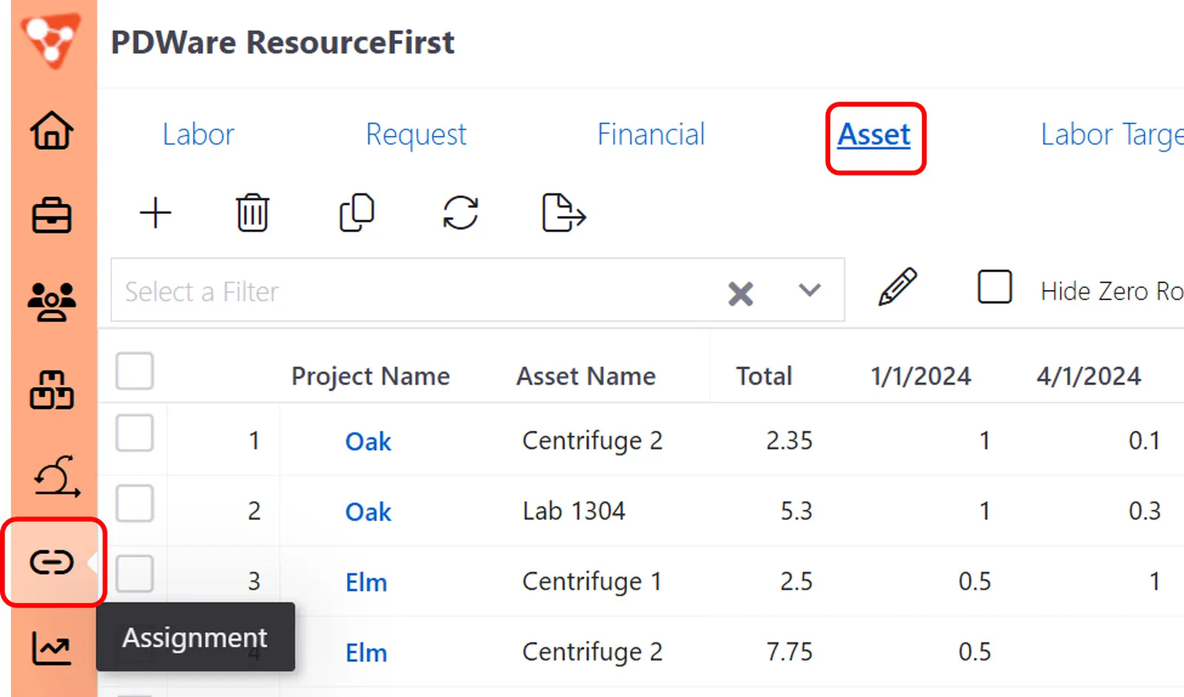Select Total cell 2.35
Screen dimensions: 1184x697
tap(789, 441)
